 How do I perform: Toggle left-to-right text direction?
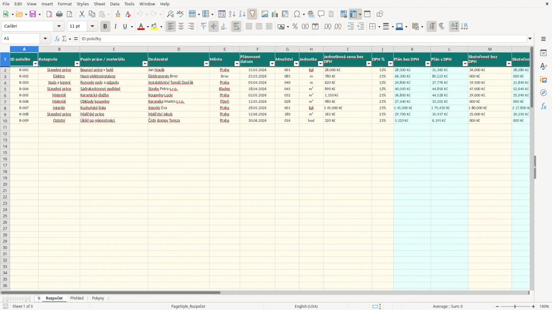431,27
